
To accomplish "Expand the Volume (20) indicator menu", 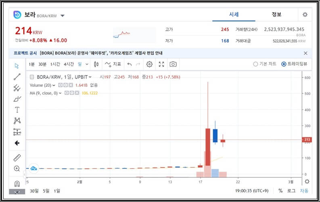I will pyautogui.click(x=54, y=85).
